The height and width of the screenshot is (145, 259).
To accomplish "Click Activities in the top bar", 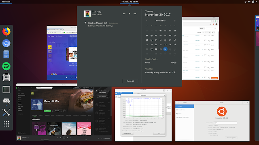I will (x=6, y=2).
